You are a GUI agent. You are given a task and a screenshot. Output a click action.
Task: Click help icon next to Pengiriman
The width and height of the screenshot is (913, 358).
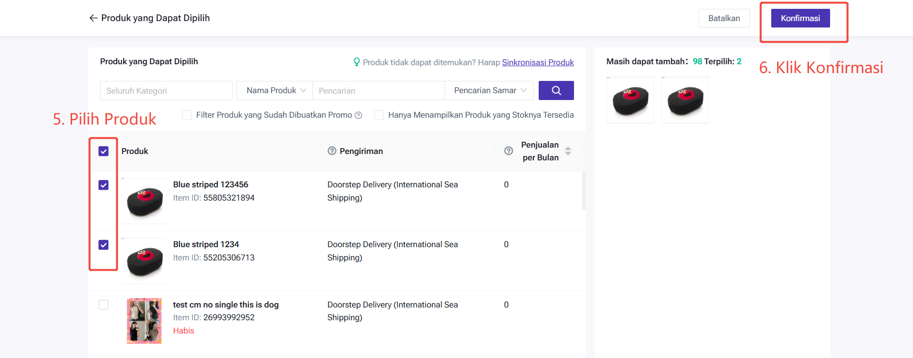click(332, 151)
